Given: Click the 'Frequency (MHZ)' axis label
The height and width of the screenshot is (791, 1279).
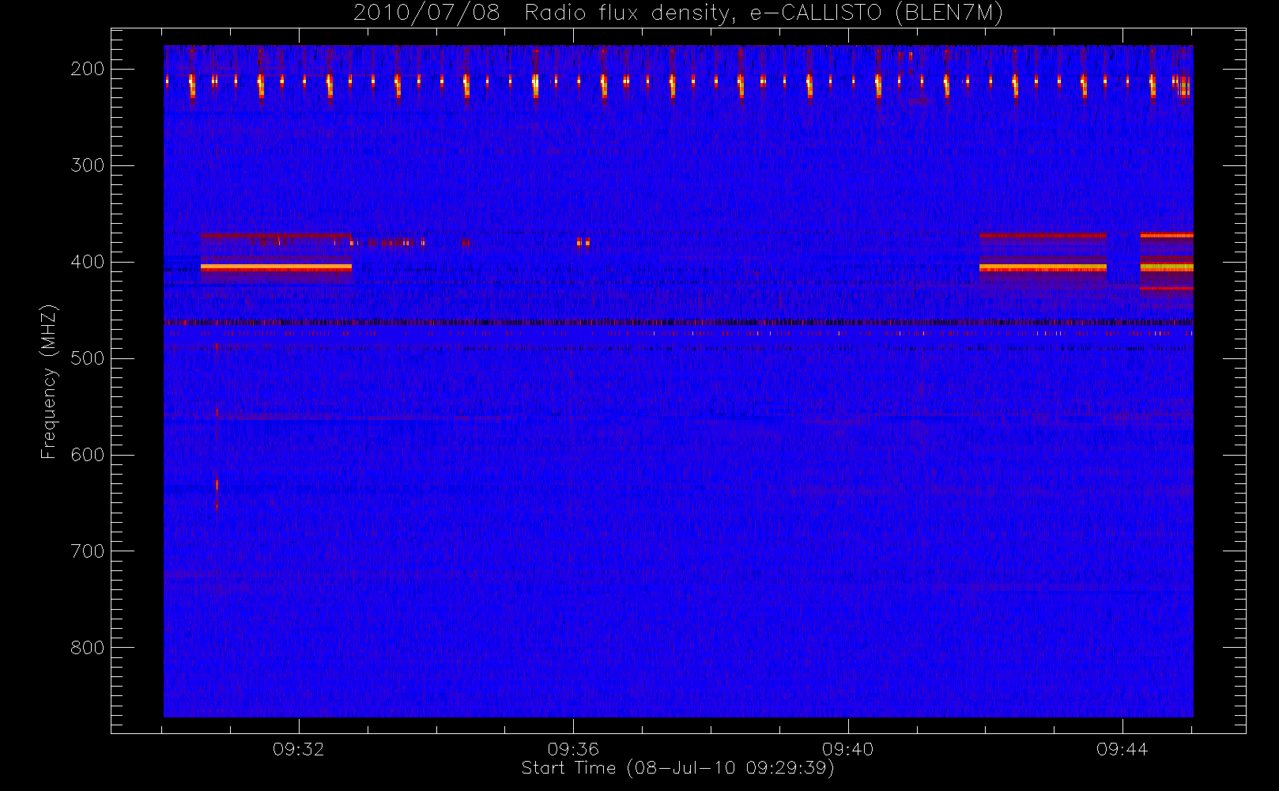Looking at the screenshot, I should coord(49,381).
